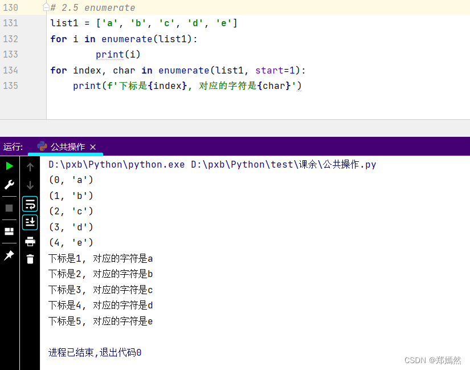Collapse the 2.5 enumerate code region

45,7
